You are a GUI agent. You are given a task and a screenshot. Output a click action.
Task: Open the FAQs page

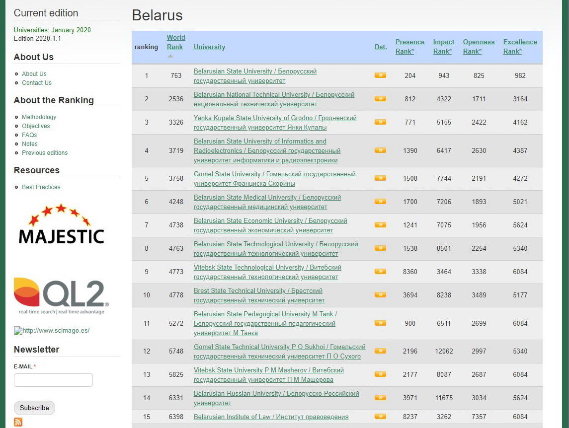pyautogui.click(x=29, y=135)
